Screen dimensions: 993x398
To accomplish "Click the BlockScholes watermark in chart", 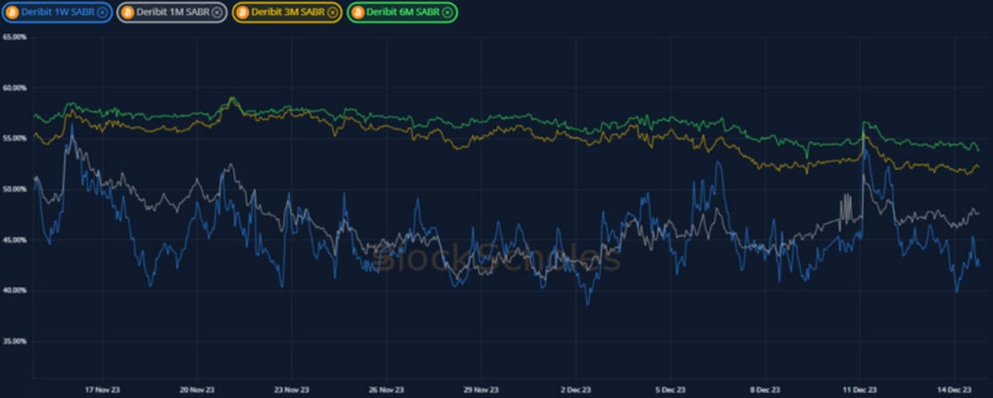I will coord(496,259).
